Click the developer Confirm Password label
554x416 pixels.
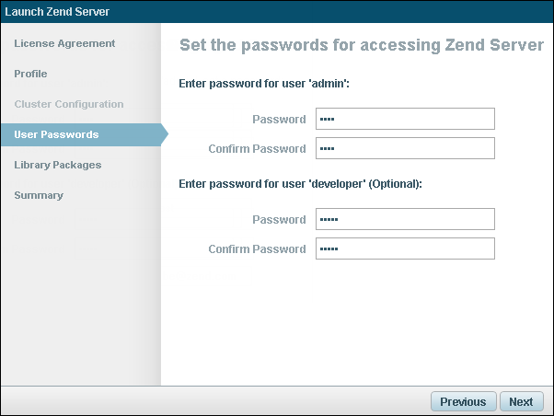coord(257,249)
